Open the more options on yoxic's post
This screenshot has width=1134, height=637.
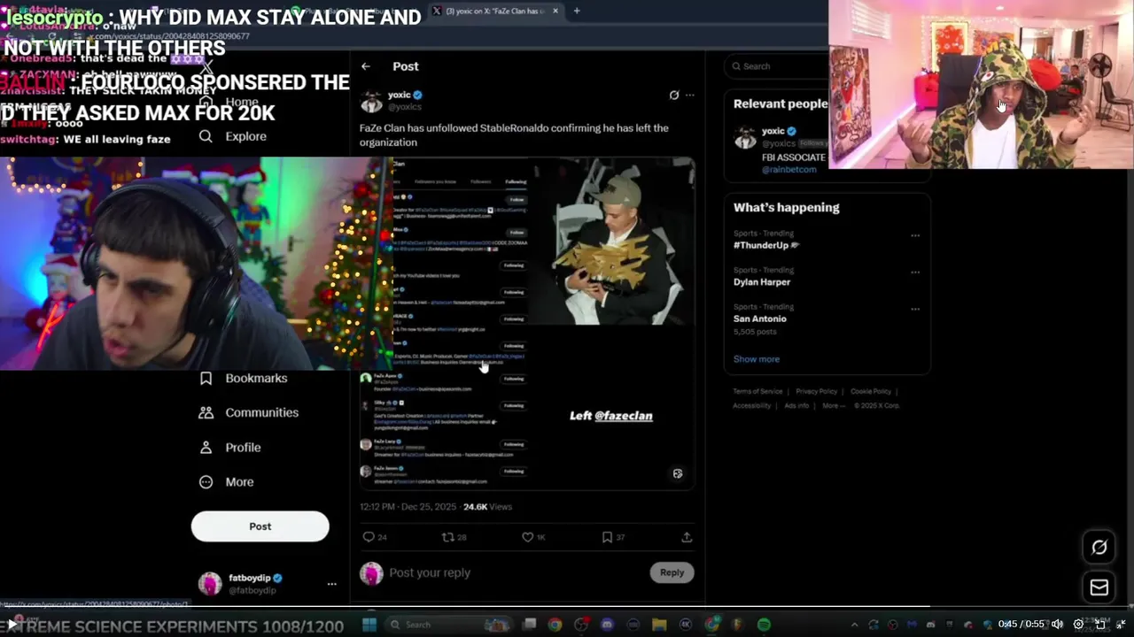click(x=690, y=95)
